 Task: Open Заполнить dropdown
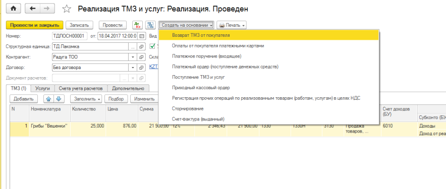pos(86,99)
